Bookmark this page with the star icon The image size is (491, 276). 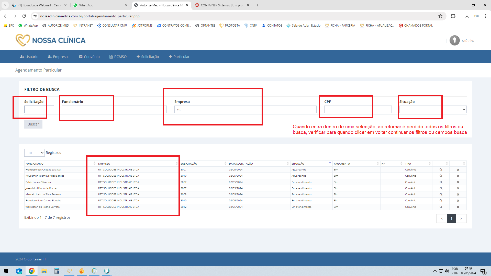pos(440,16)
